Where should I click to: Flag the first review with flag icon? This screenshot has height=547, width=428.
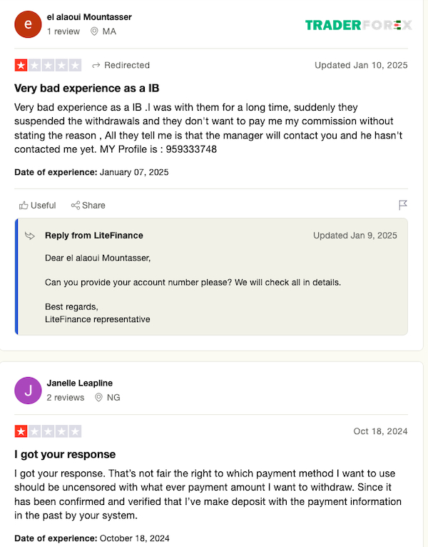403,205
